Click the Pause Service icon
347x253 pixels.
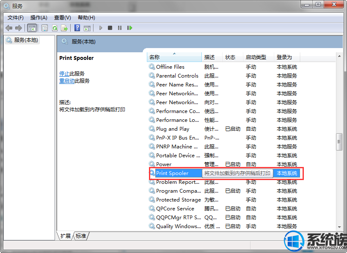click(120, 28)
